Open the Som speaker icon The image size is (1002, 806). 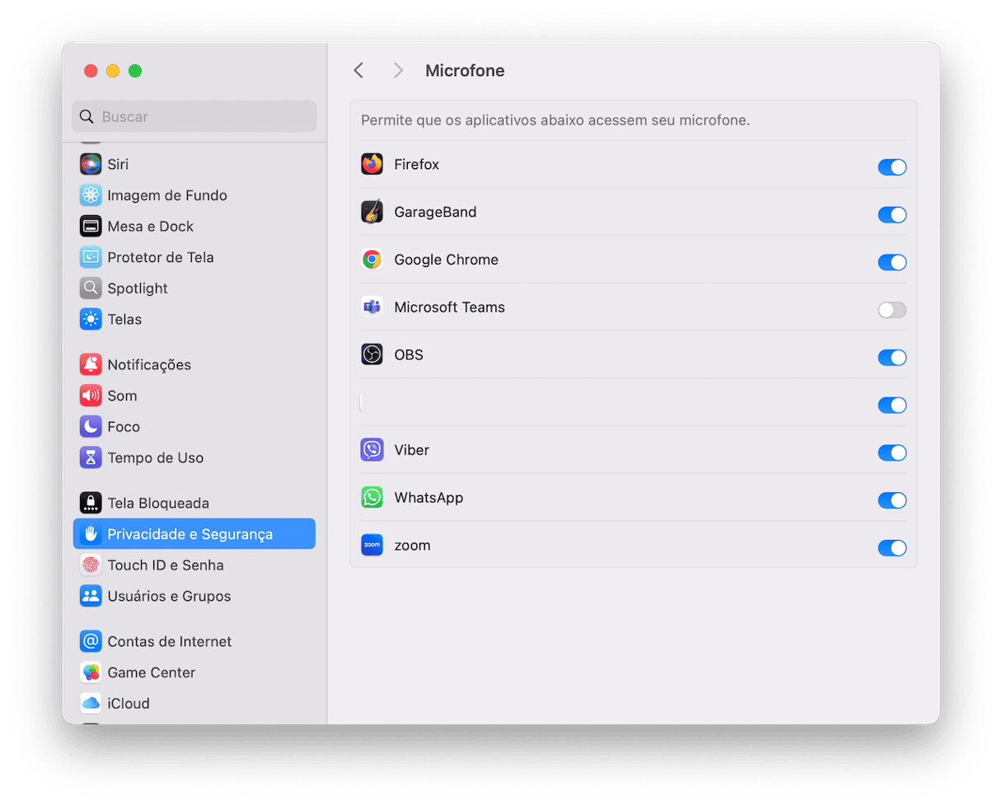[x=91, y=396]
